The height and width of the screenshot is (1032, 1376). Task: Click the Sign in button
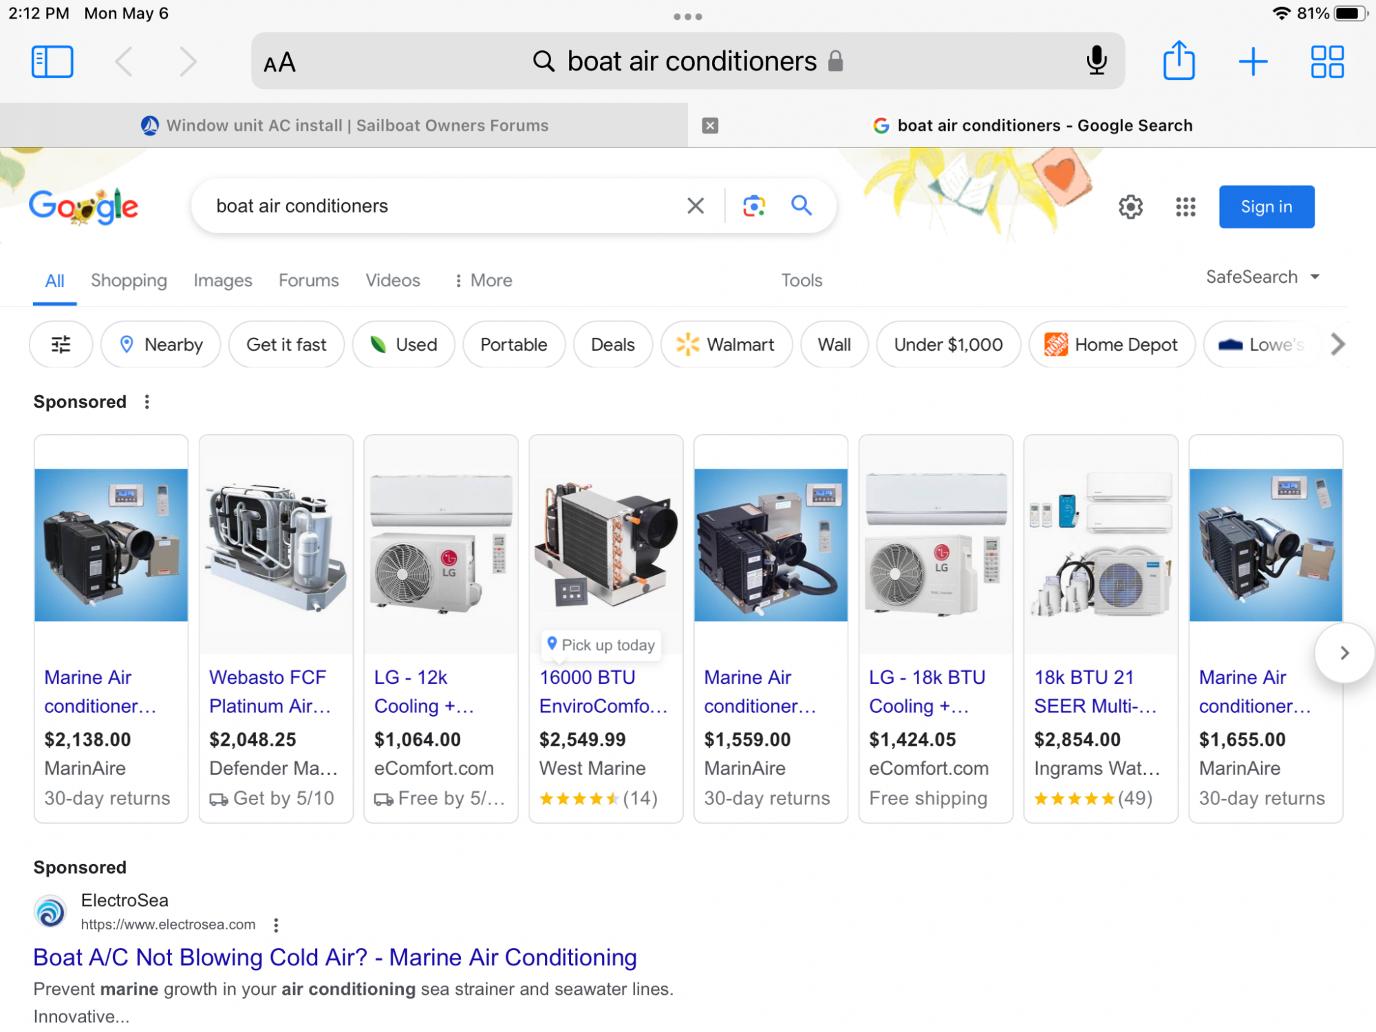coord(1267,206)
